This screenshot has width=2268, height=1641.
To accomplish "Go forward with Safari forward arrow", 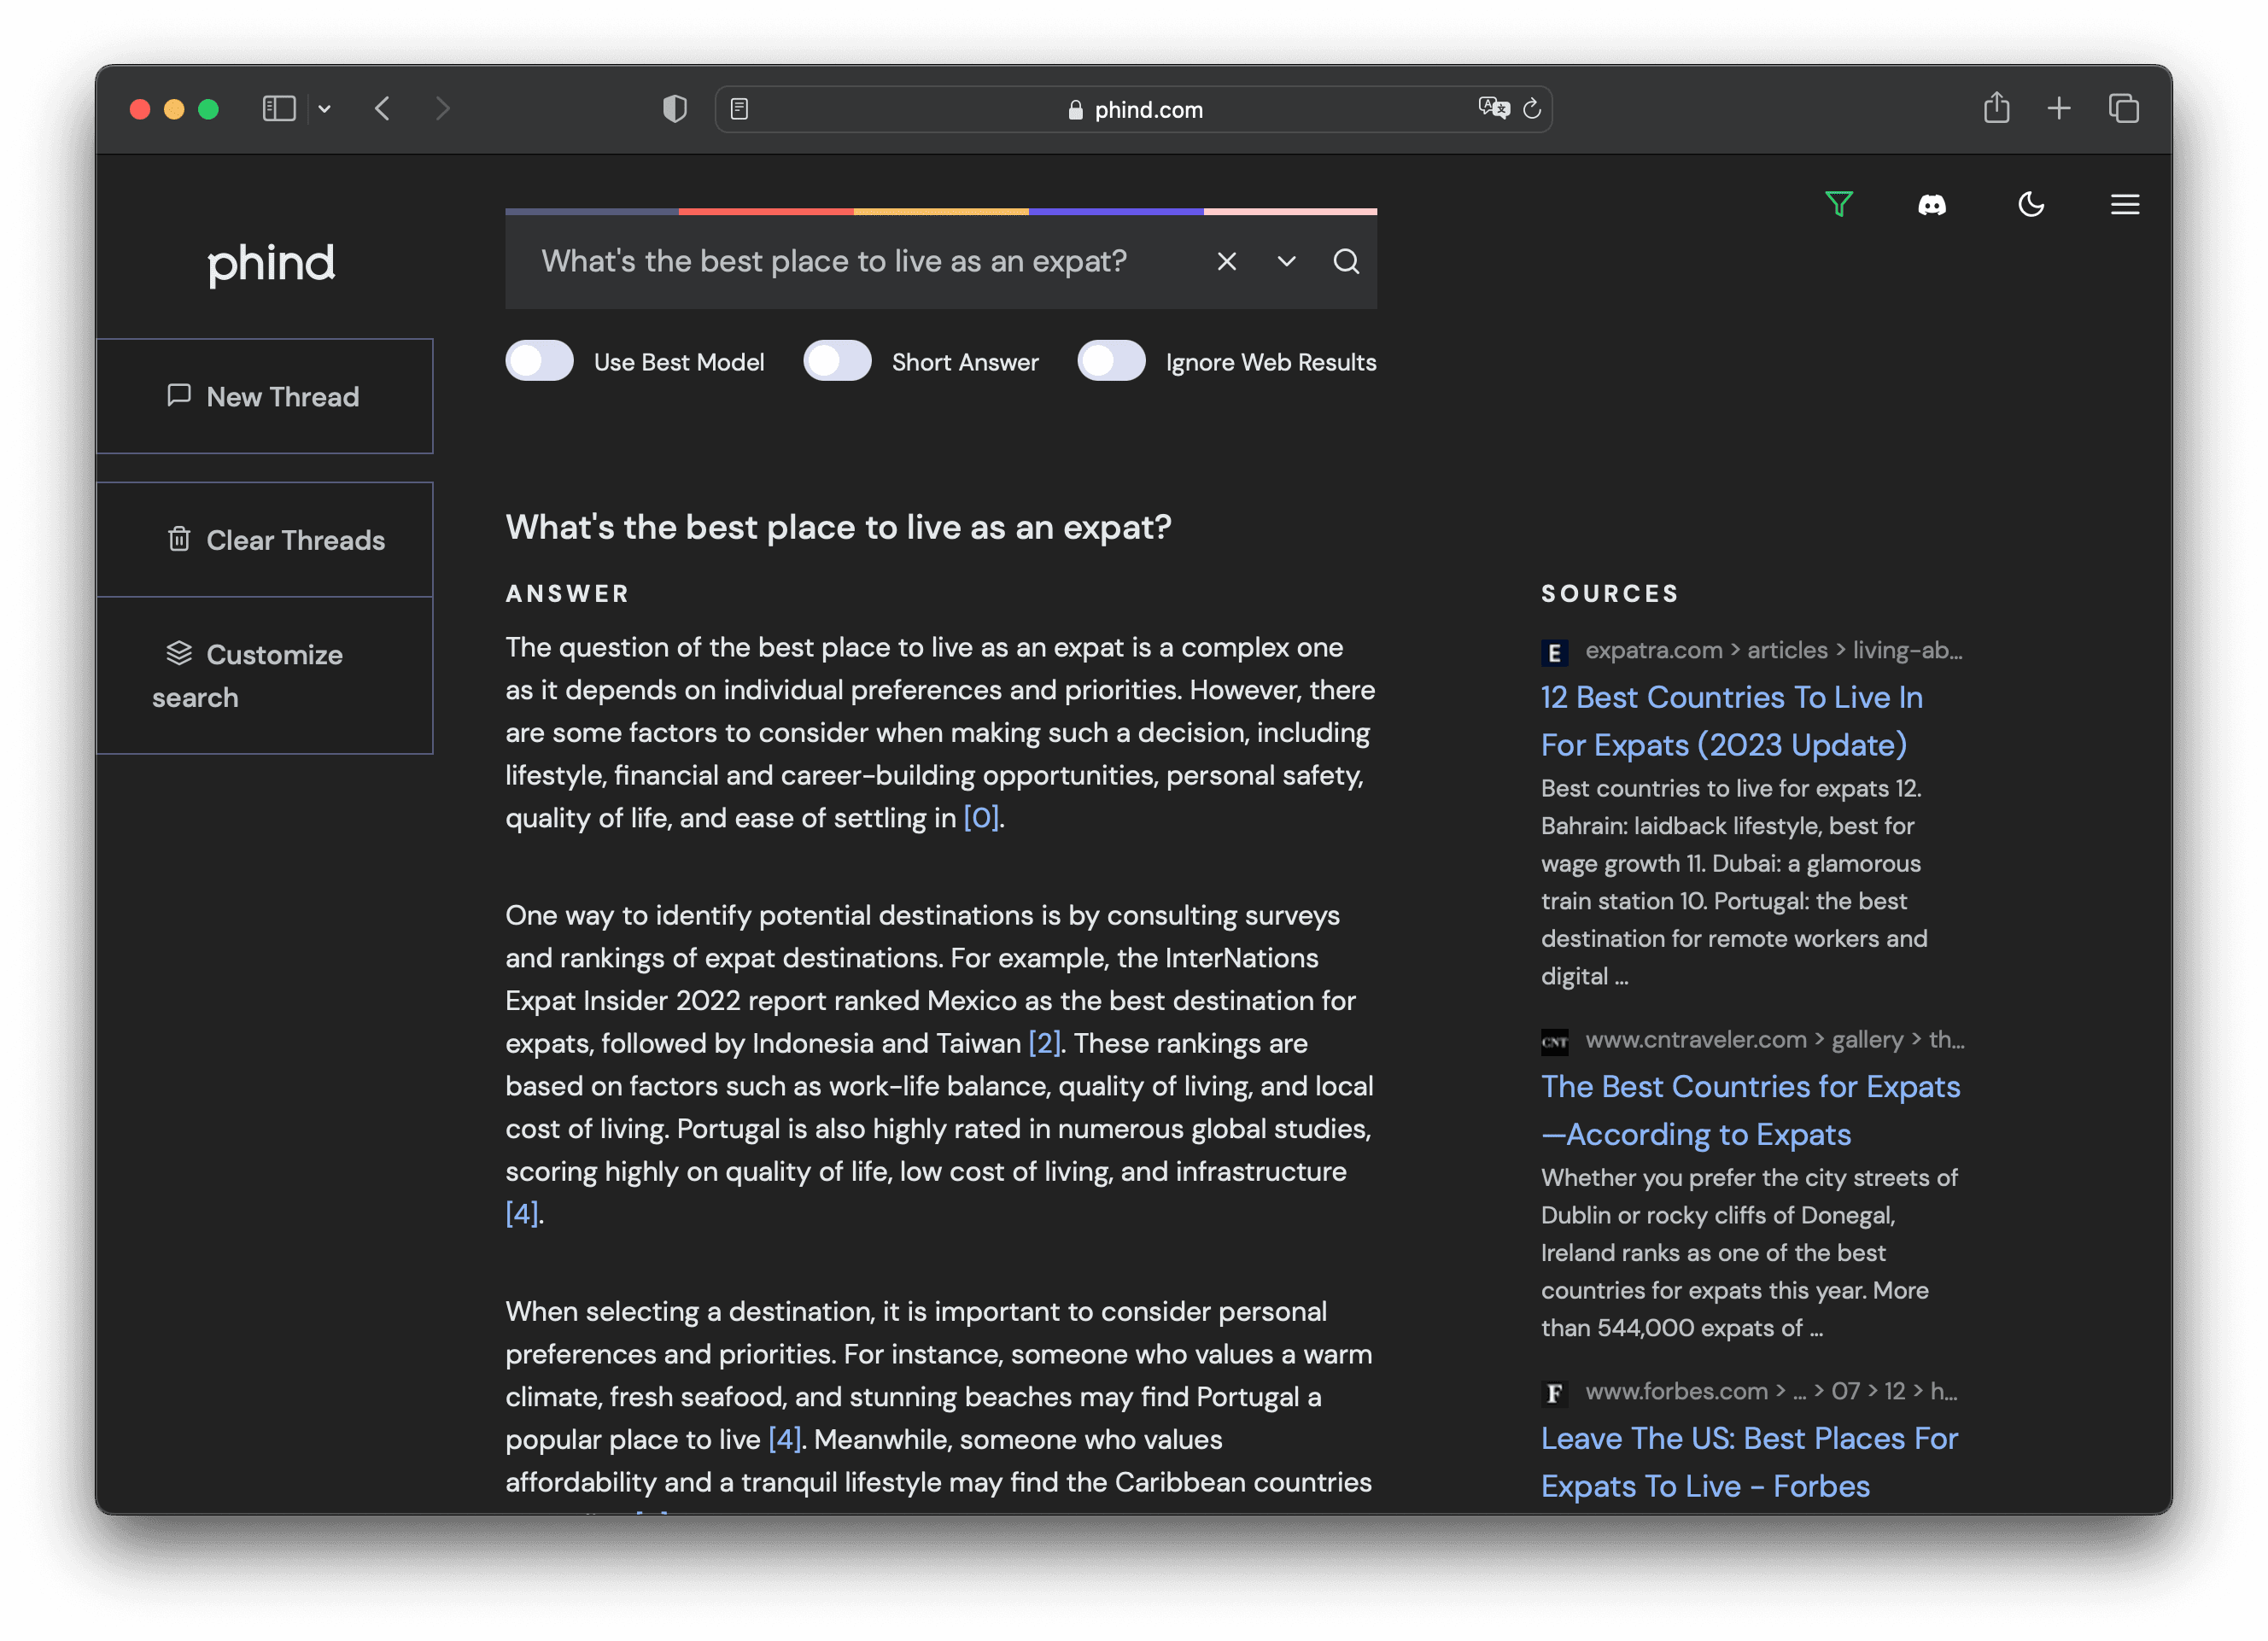I will [x=442, y=108].
